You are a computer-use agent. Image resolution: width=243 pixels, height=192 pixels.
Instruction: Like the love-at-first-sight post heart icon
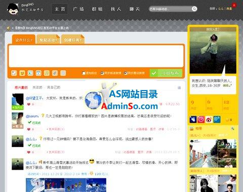click(x=29, y=152)
